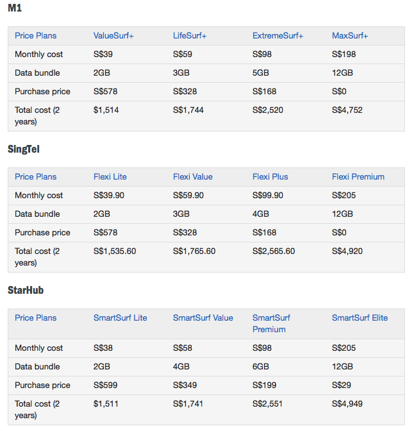Screen dimensions: 414x431
Task: Click the S$1,535.60 total cost cell
Action: coord(115,251)
